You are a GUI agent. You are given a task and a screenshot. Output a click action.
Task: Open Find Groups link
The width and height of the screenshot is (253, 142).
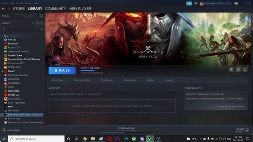point(107,80)
